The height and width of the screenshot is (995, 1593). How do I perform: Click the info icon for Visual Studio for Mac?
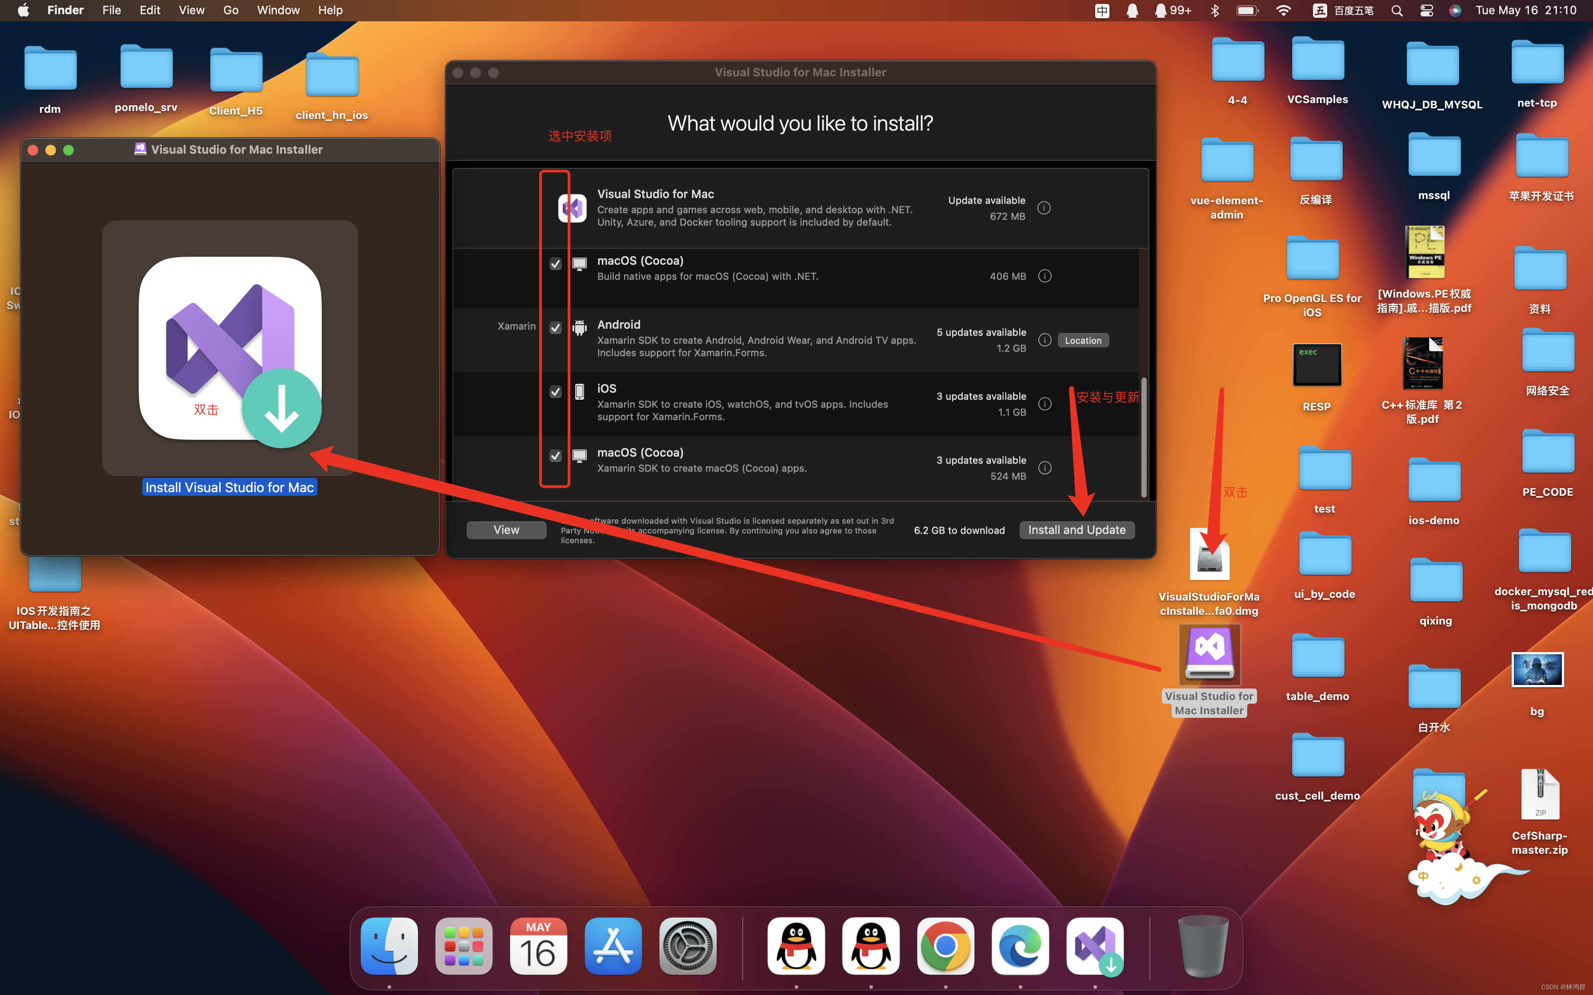coord(1044,208)
